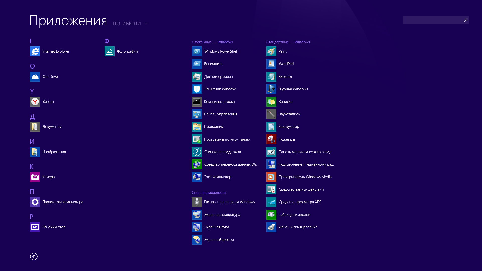Open Windows PowerShell icon
The image size is (482, 271).
coord(197,51)
